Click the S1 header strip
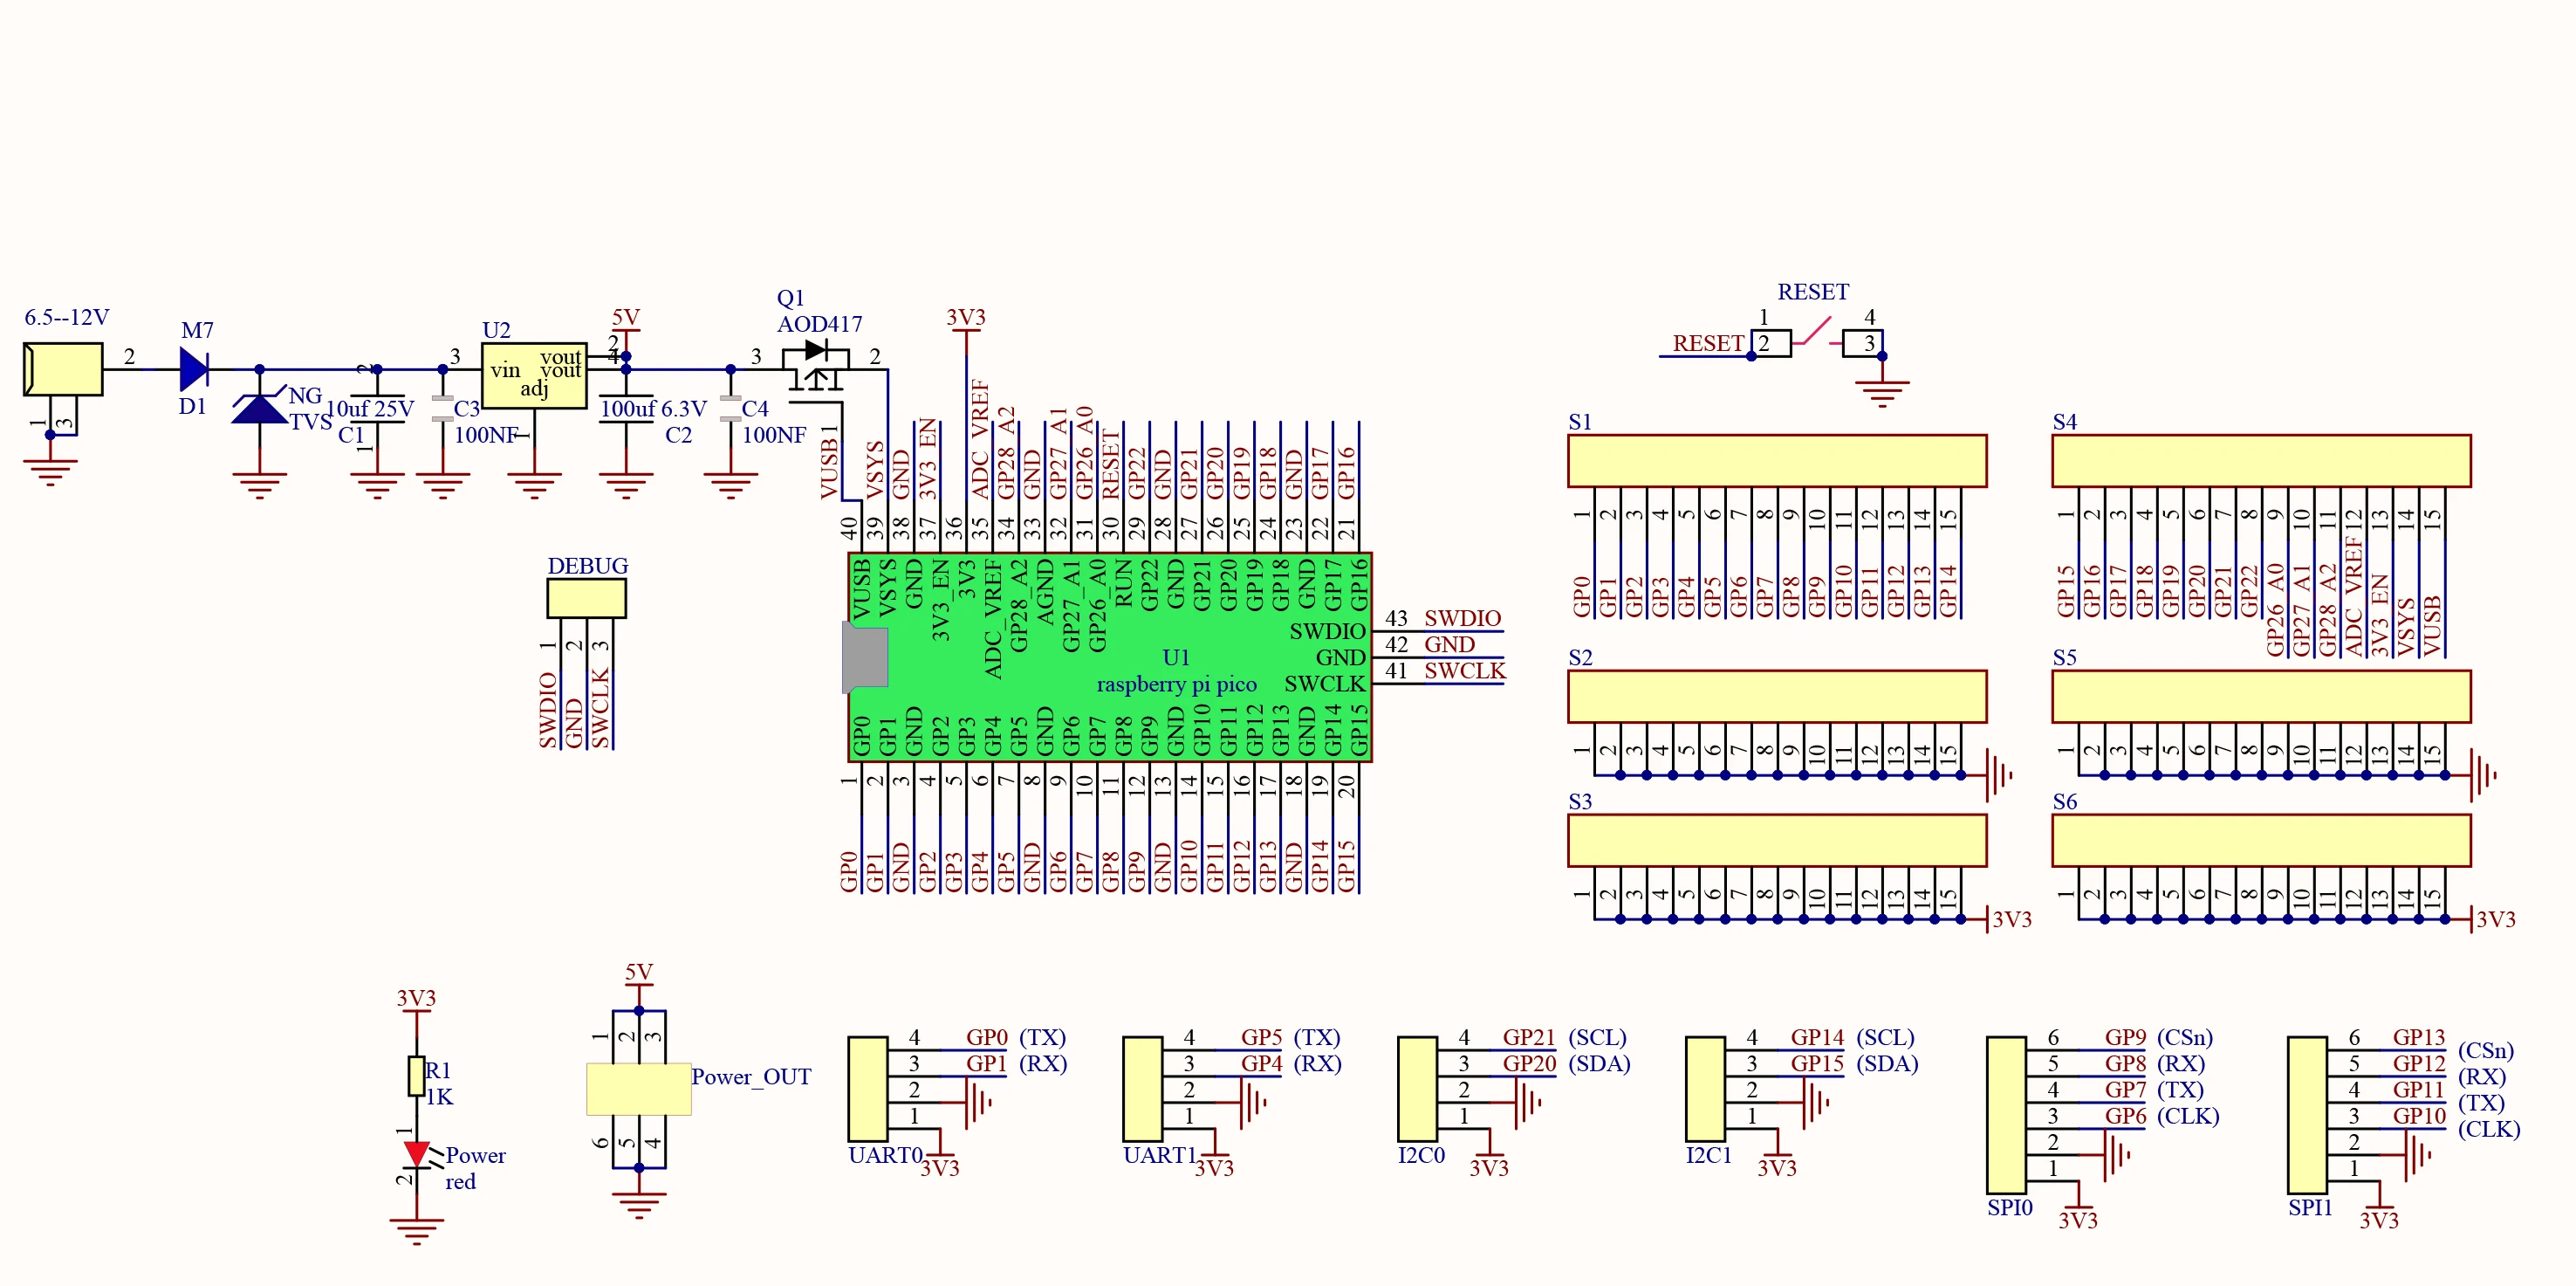This screenshot has width=2576, height=1286. [x=1777, y=460]
